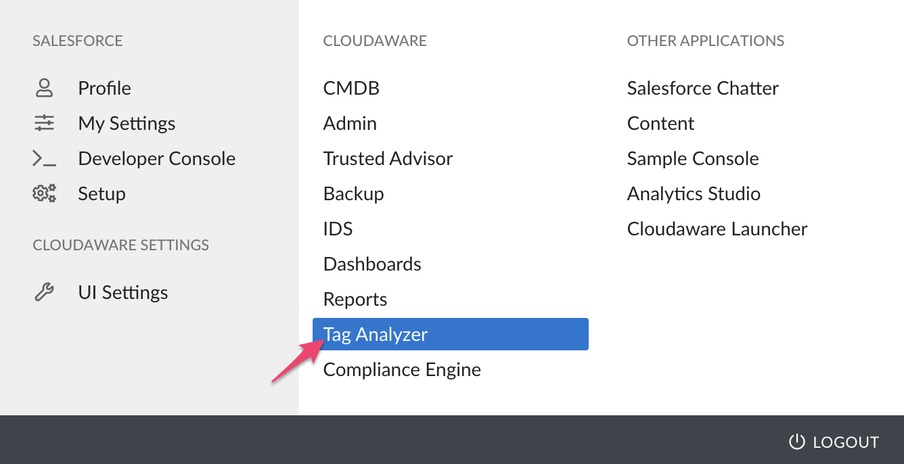
Task: Click the Logout power icon
Action: pyautogui.click(x=797, y=442)
